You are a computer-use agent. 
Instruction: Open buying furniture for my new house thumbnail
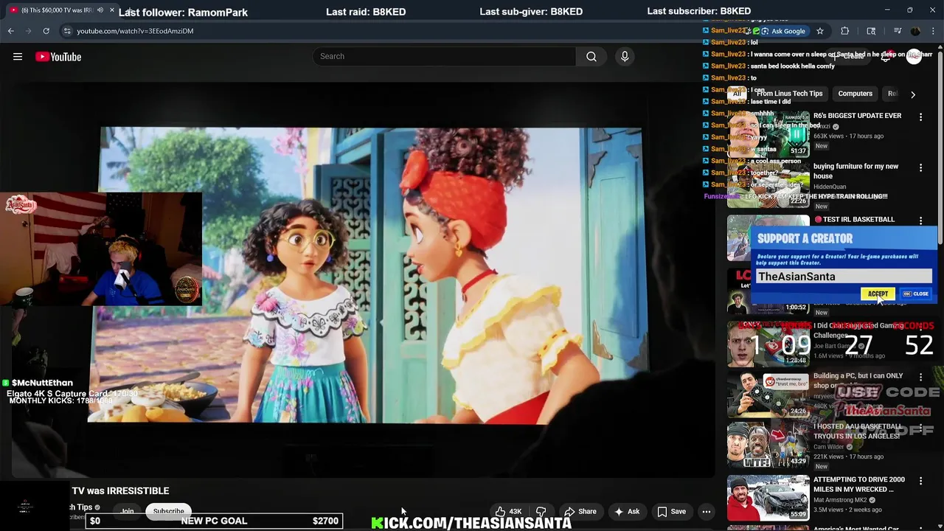coord(768,185)
